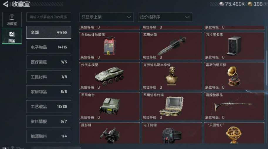This screenshot has width=268, height=149.
Task: Select the 资料情报 category
Action: (x=49, y=121)
